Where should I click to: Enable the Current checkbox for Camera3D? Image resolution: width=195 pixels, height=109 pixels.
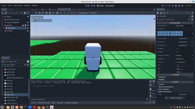(176, 62)
